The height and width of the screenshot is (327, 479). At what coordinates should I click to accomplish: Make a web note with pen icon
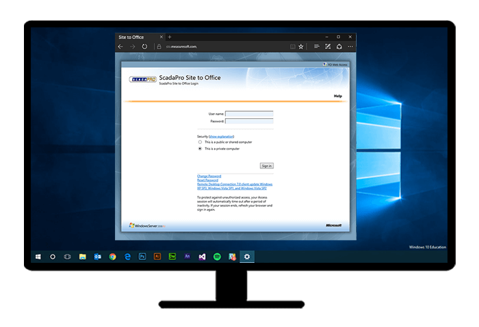328,46
